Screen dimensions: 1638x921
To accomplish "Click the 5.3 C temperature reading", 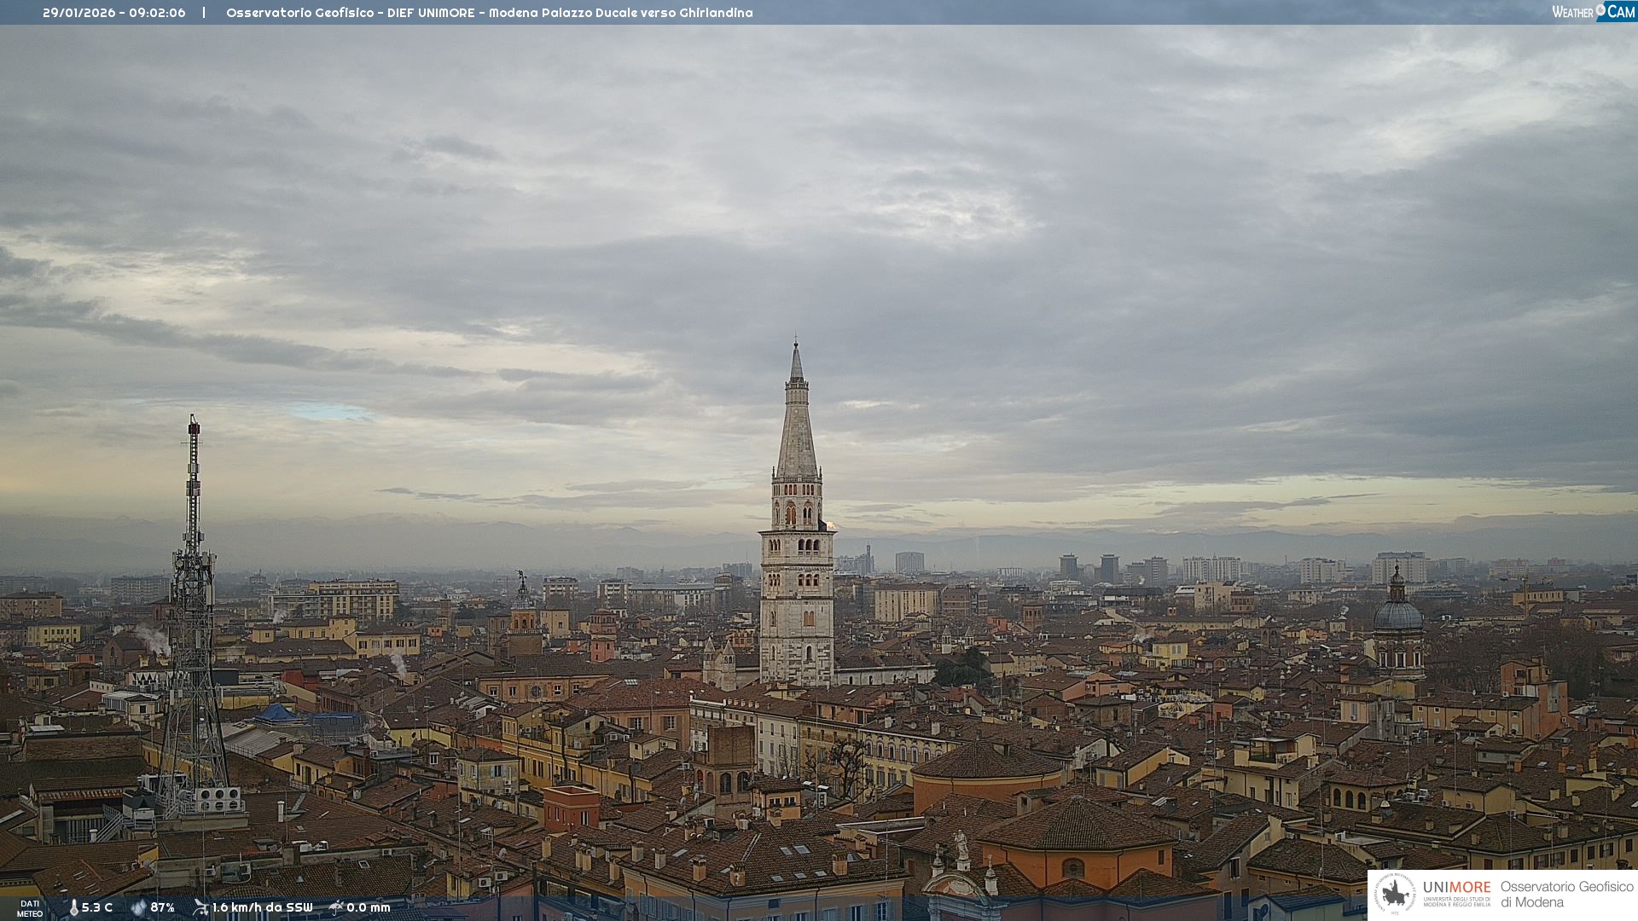I will tap(97, 908).
